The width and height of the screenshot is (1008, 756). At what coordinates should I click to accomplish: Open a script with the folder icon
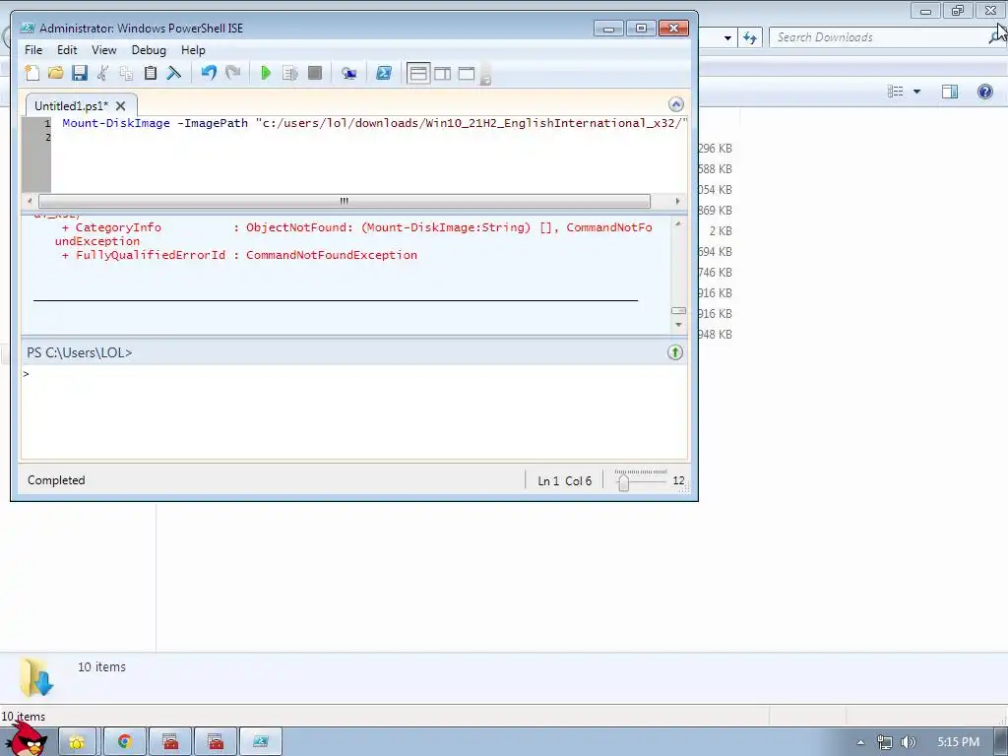tap(56, 73)
